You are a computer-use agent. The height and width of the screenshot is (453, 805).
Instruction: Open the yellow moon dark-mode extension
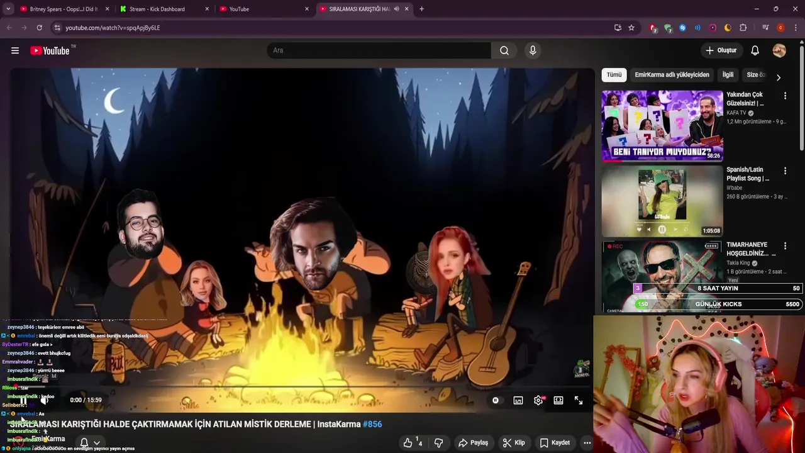[x=728, y=28]
